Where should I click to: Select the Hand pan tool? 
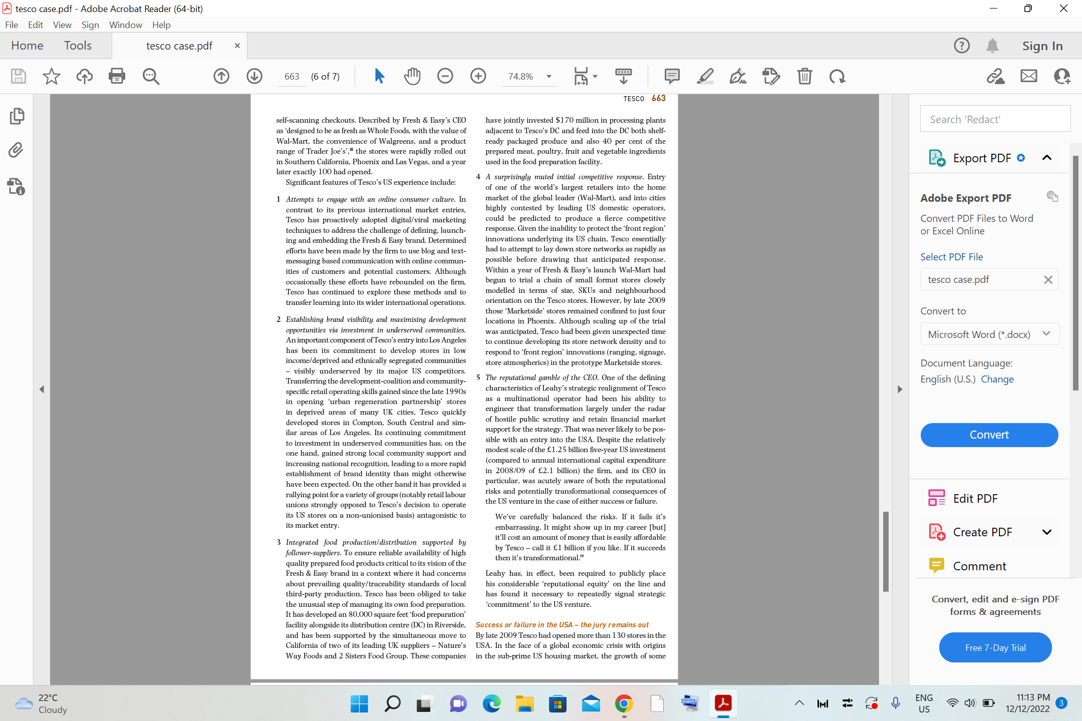coord(412,76)
